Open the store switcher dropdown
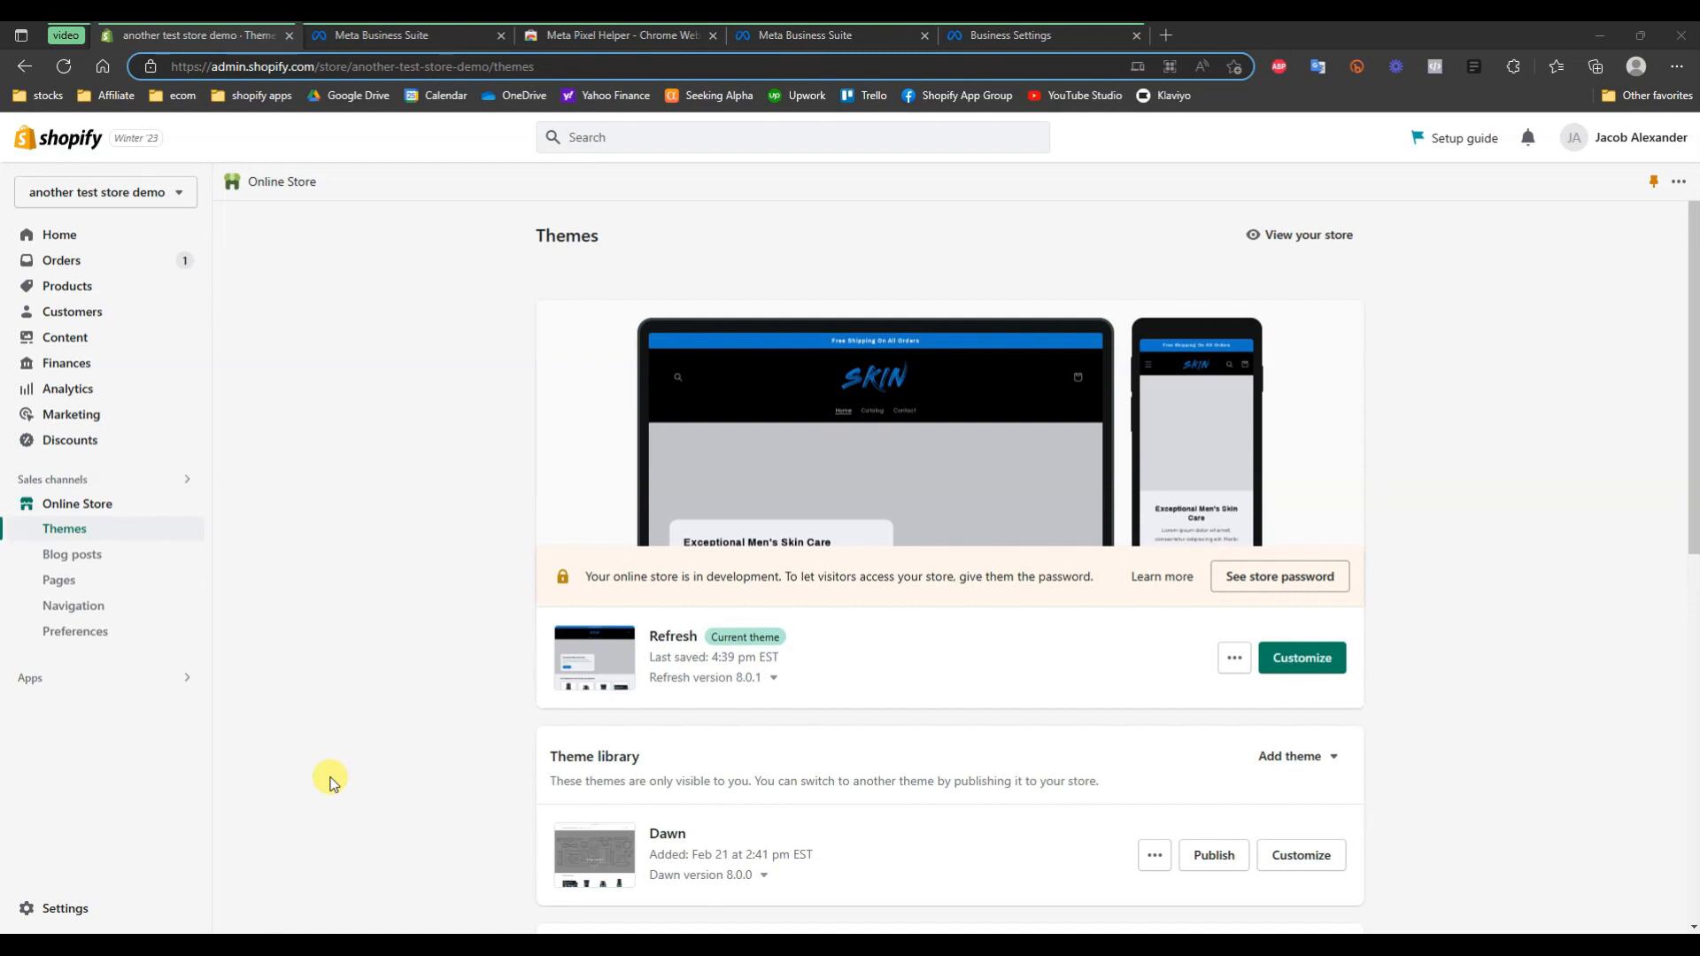1700x956 pixels. [105, 192]
